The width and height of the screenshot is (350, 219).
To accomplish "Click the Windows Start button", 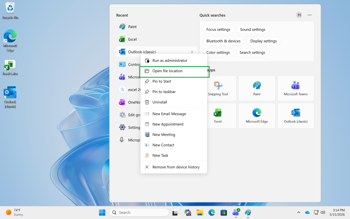I will click(x=102, y=212).
